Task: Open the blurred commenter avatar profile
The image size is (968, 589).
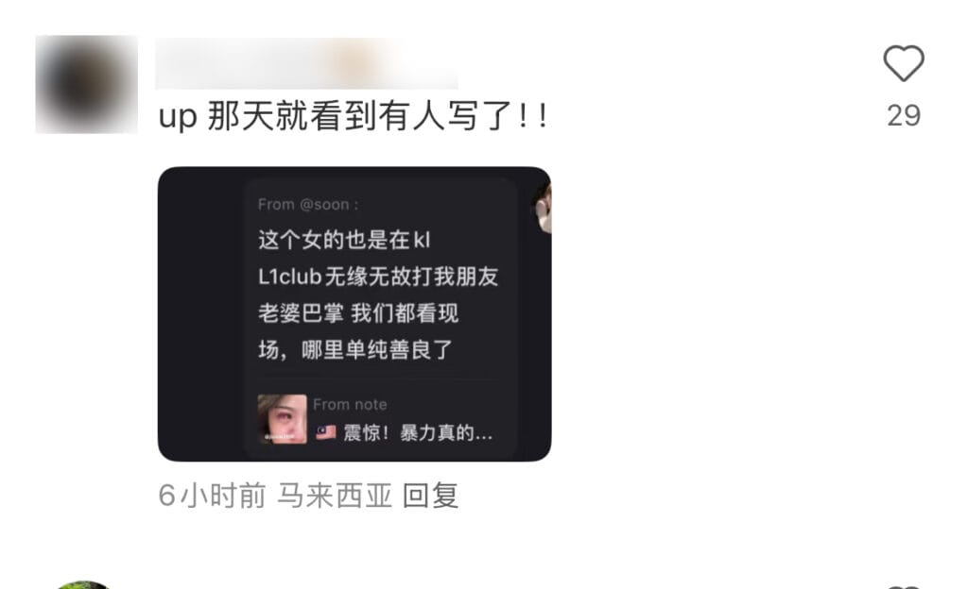Action: 86,84
